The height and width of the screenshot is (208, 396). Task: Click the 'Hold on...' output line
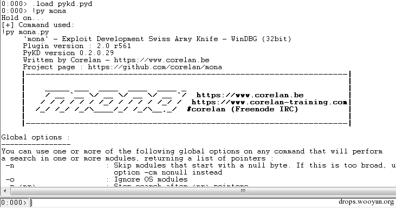[x=22, y=18]
